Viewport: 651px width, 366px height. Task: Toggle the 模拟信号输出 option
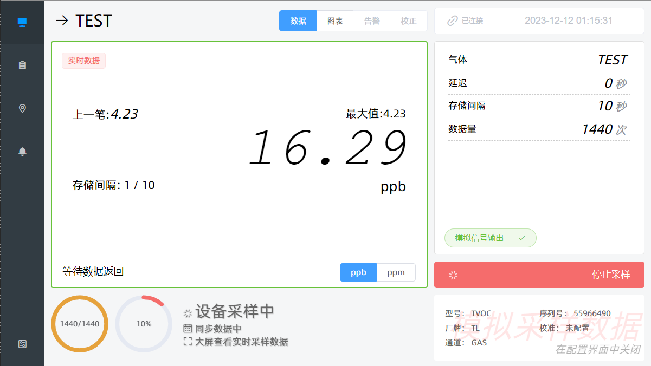pyautogui.click(x=490, y=238)
